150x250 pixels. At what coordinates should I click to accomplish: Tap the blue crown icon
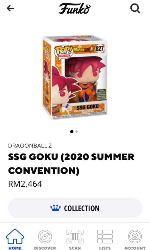point(55,208)
